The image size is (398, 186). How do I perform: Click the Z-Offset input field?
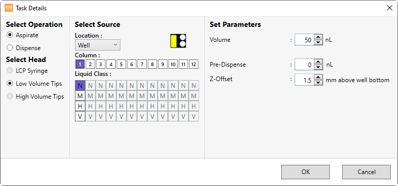304,80
